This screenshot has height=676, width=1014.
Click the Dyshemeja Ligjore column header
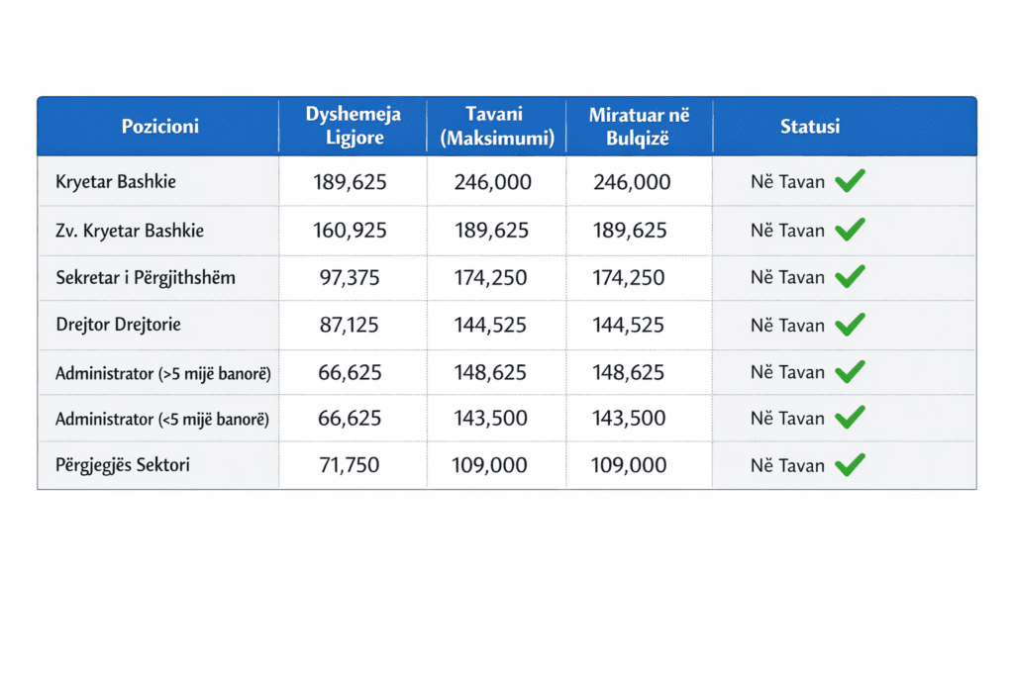[x=353, y=127]
